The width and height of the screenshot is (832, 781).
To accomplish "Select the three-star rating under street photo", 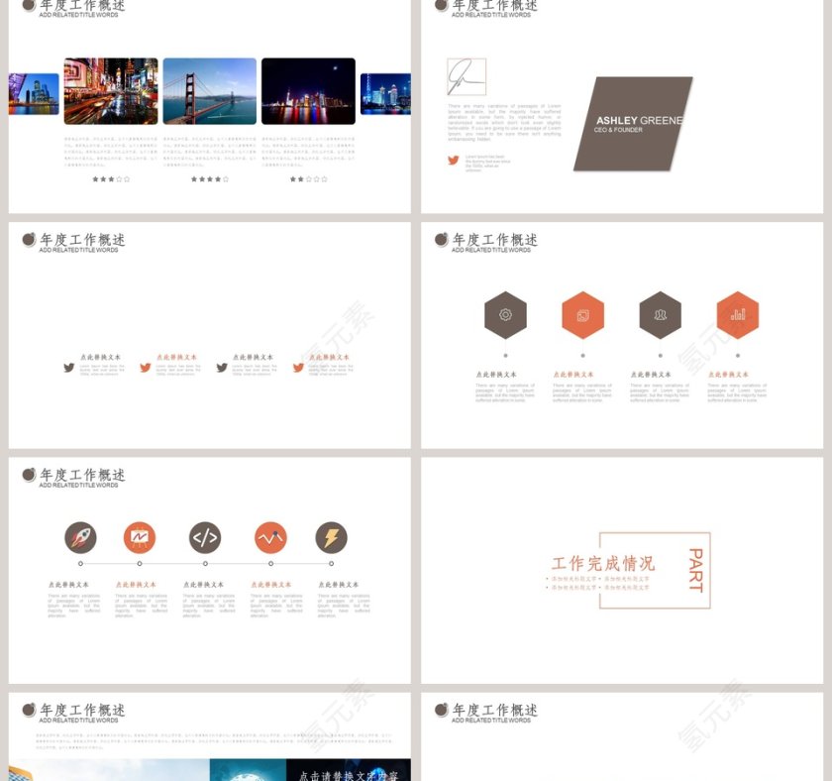I will [x=111, y=179].
